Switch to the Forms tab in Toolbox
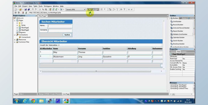 point(183,18)
